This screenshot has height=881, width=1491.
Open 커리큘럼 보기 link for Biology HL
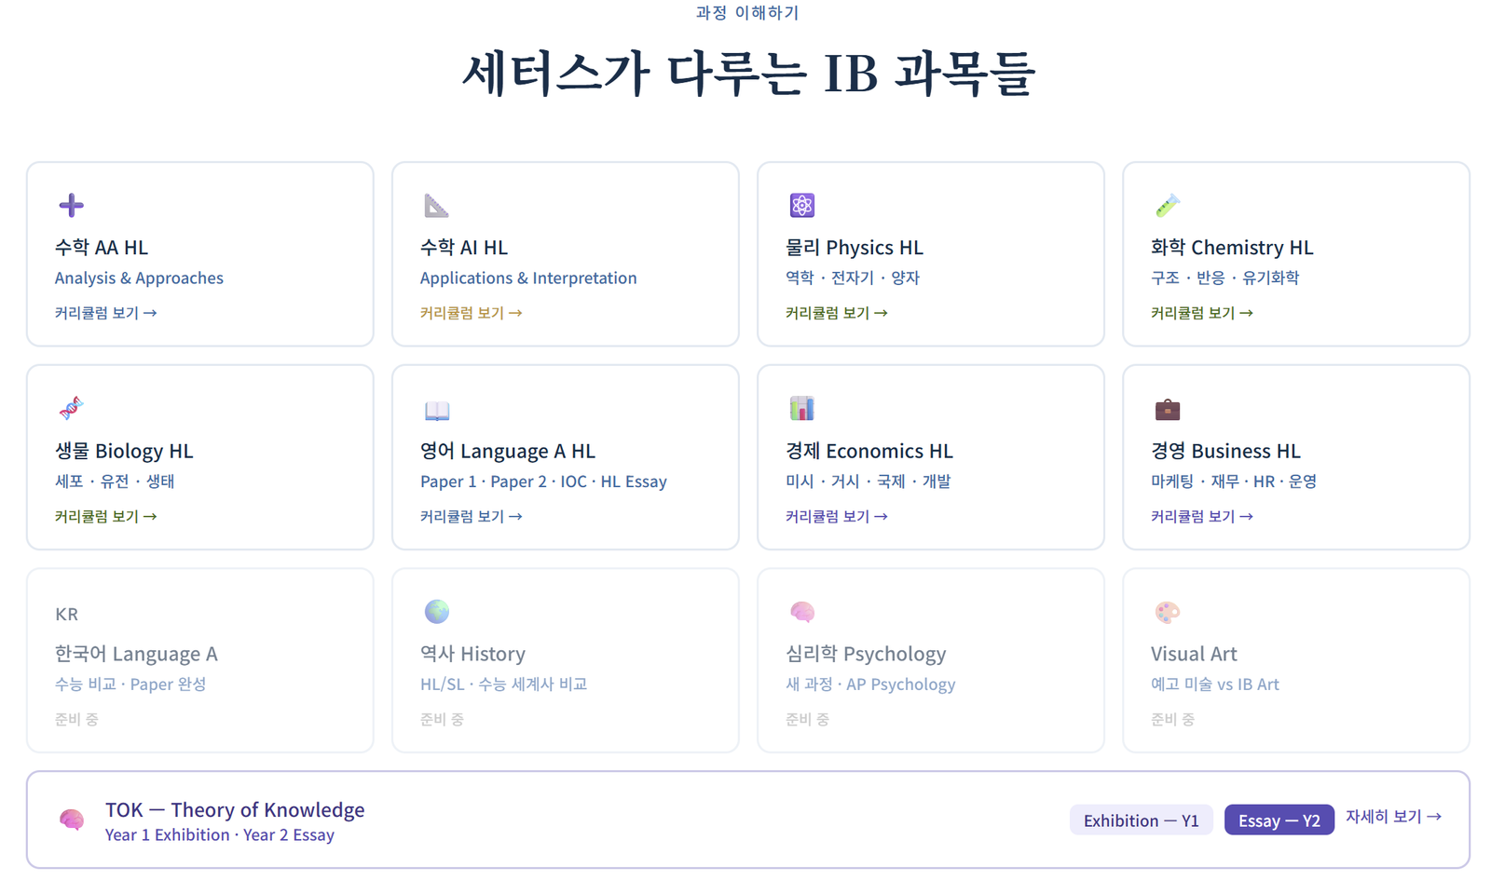[x=105, y=516]
